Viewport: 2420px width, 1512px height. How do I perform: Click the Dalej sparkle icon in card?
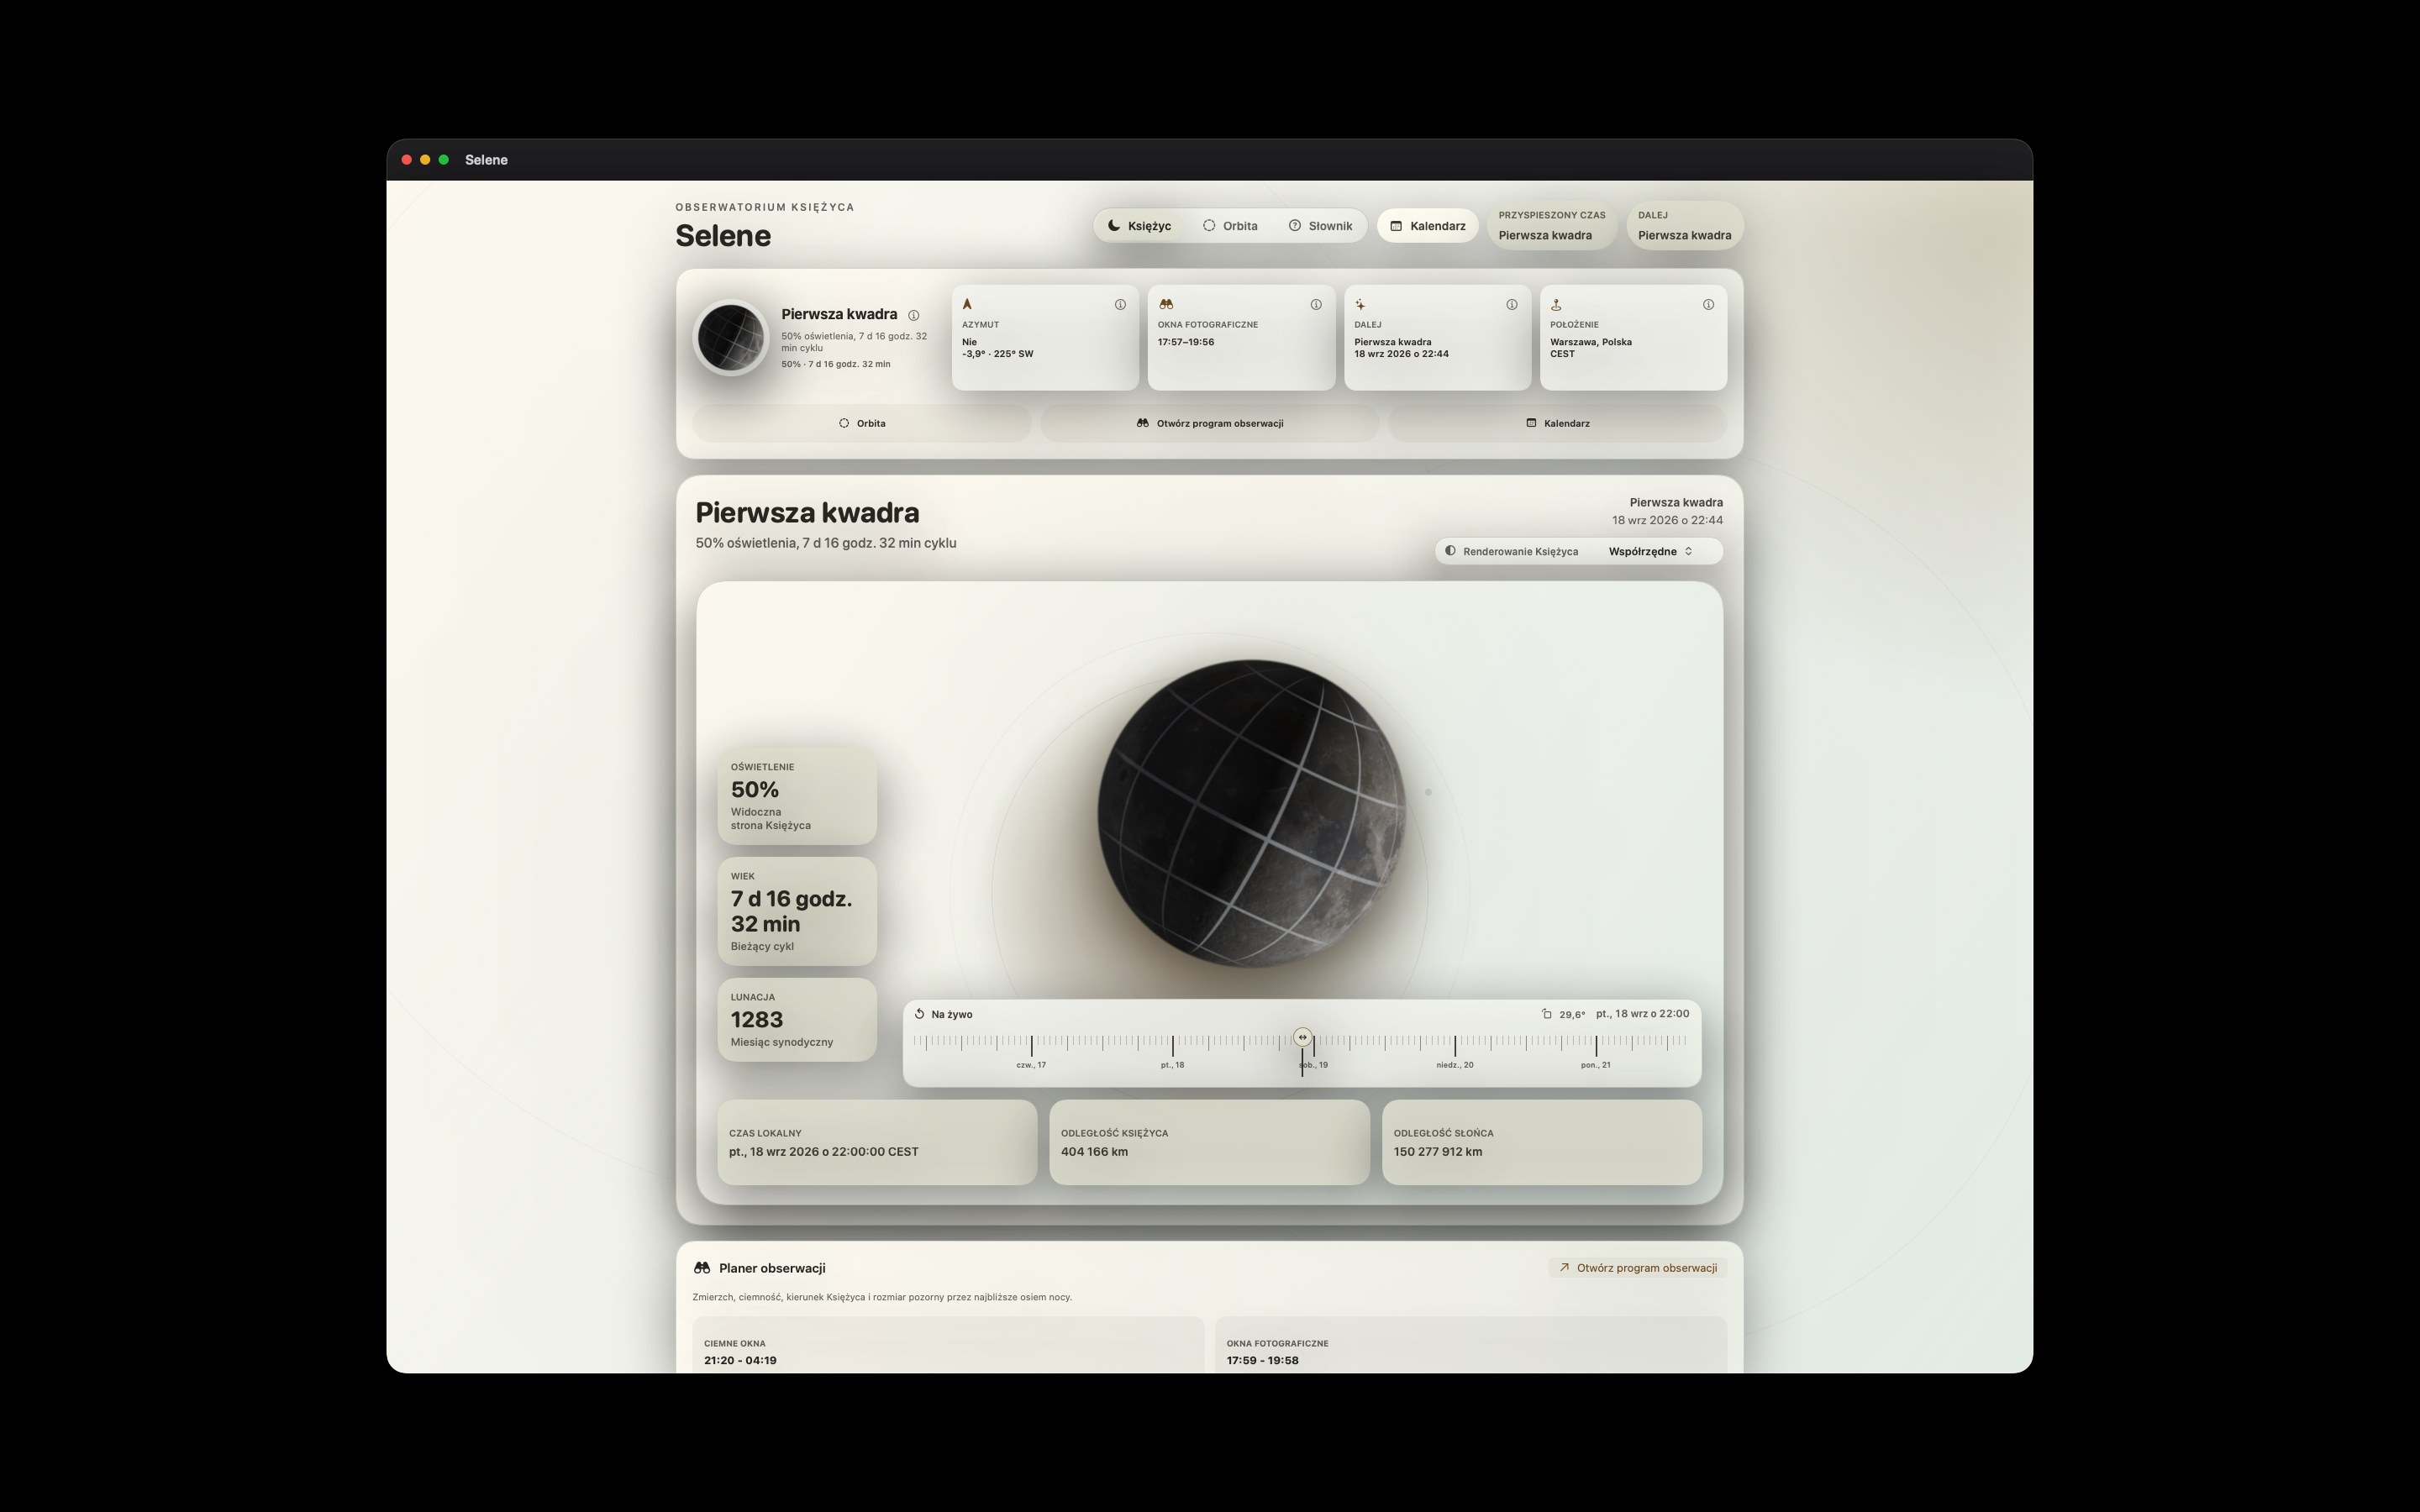1360,305
